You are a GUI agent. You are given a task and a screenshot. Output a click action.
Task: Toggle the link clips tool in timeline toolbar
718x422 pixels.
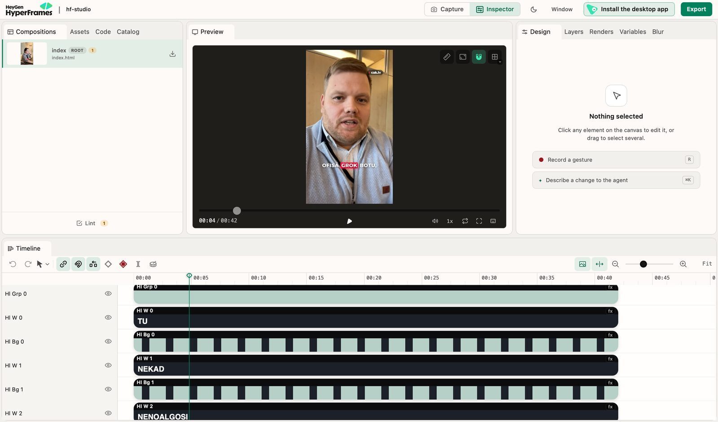click(63, 264)
